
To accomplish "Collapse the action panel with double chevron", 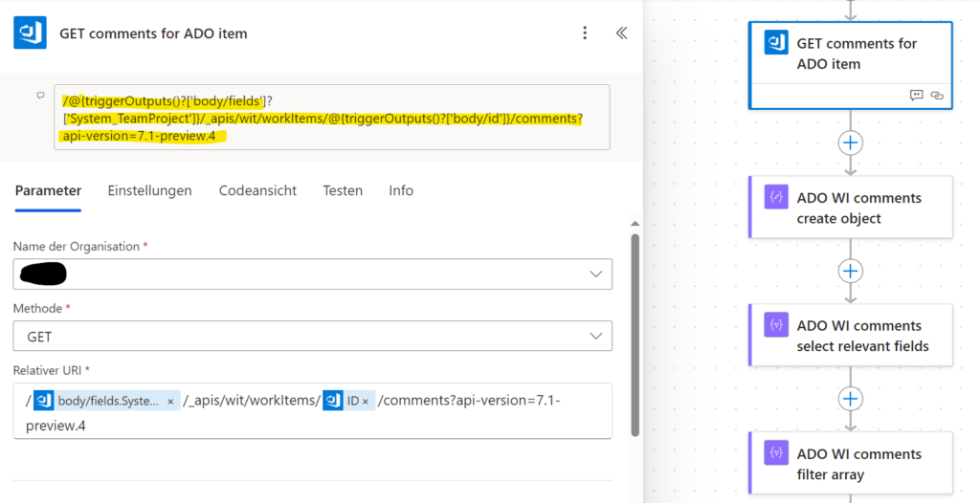I will 621,33.
